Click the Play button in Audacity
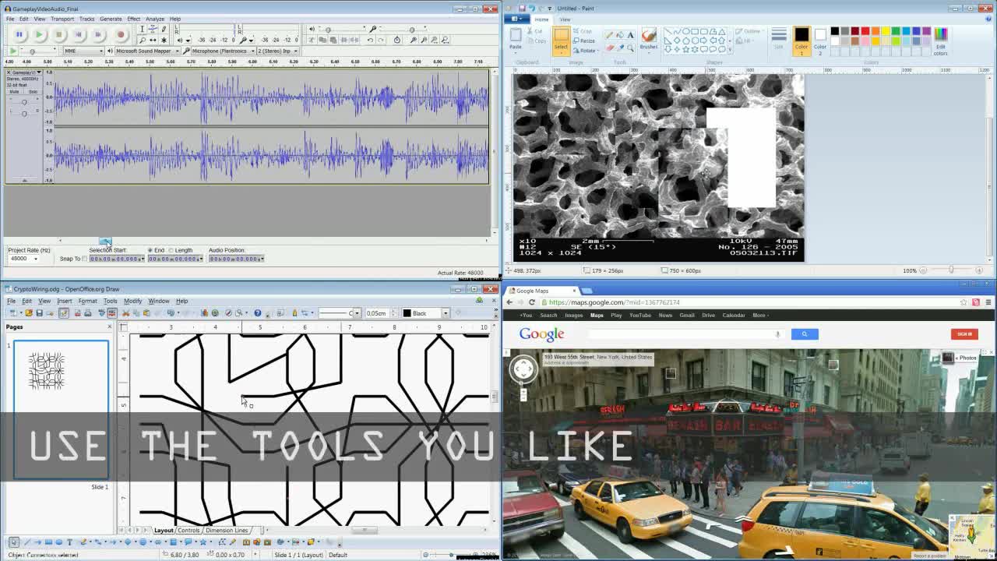The image size is (997, 561). click(x=39, y=34)
